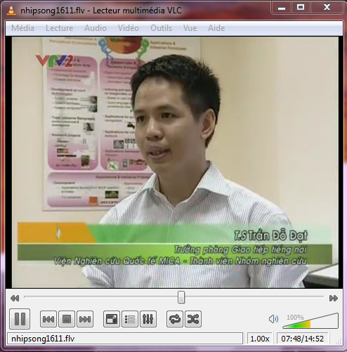
Task: Stop playback with the stop button
Action: [67, 319]
